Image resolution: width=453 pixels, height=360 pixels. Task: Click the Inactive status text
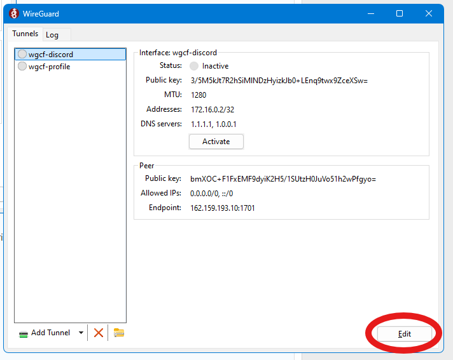[215, 66]
